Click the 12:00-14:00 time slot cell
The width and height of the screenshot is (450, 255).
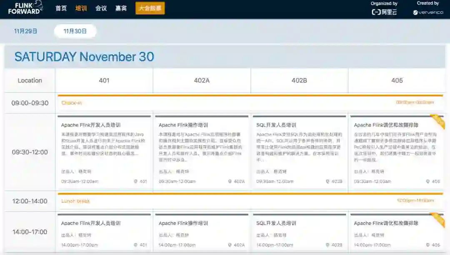pos(30,201)
